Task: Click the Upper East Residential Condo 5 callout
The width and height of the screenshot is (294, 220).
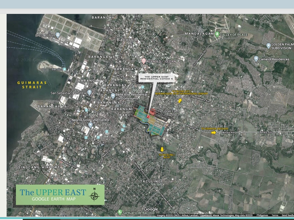Action: [157, 78]
